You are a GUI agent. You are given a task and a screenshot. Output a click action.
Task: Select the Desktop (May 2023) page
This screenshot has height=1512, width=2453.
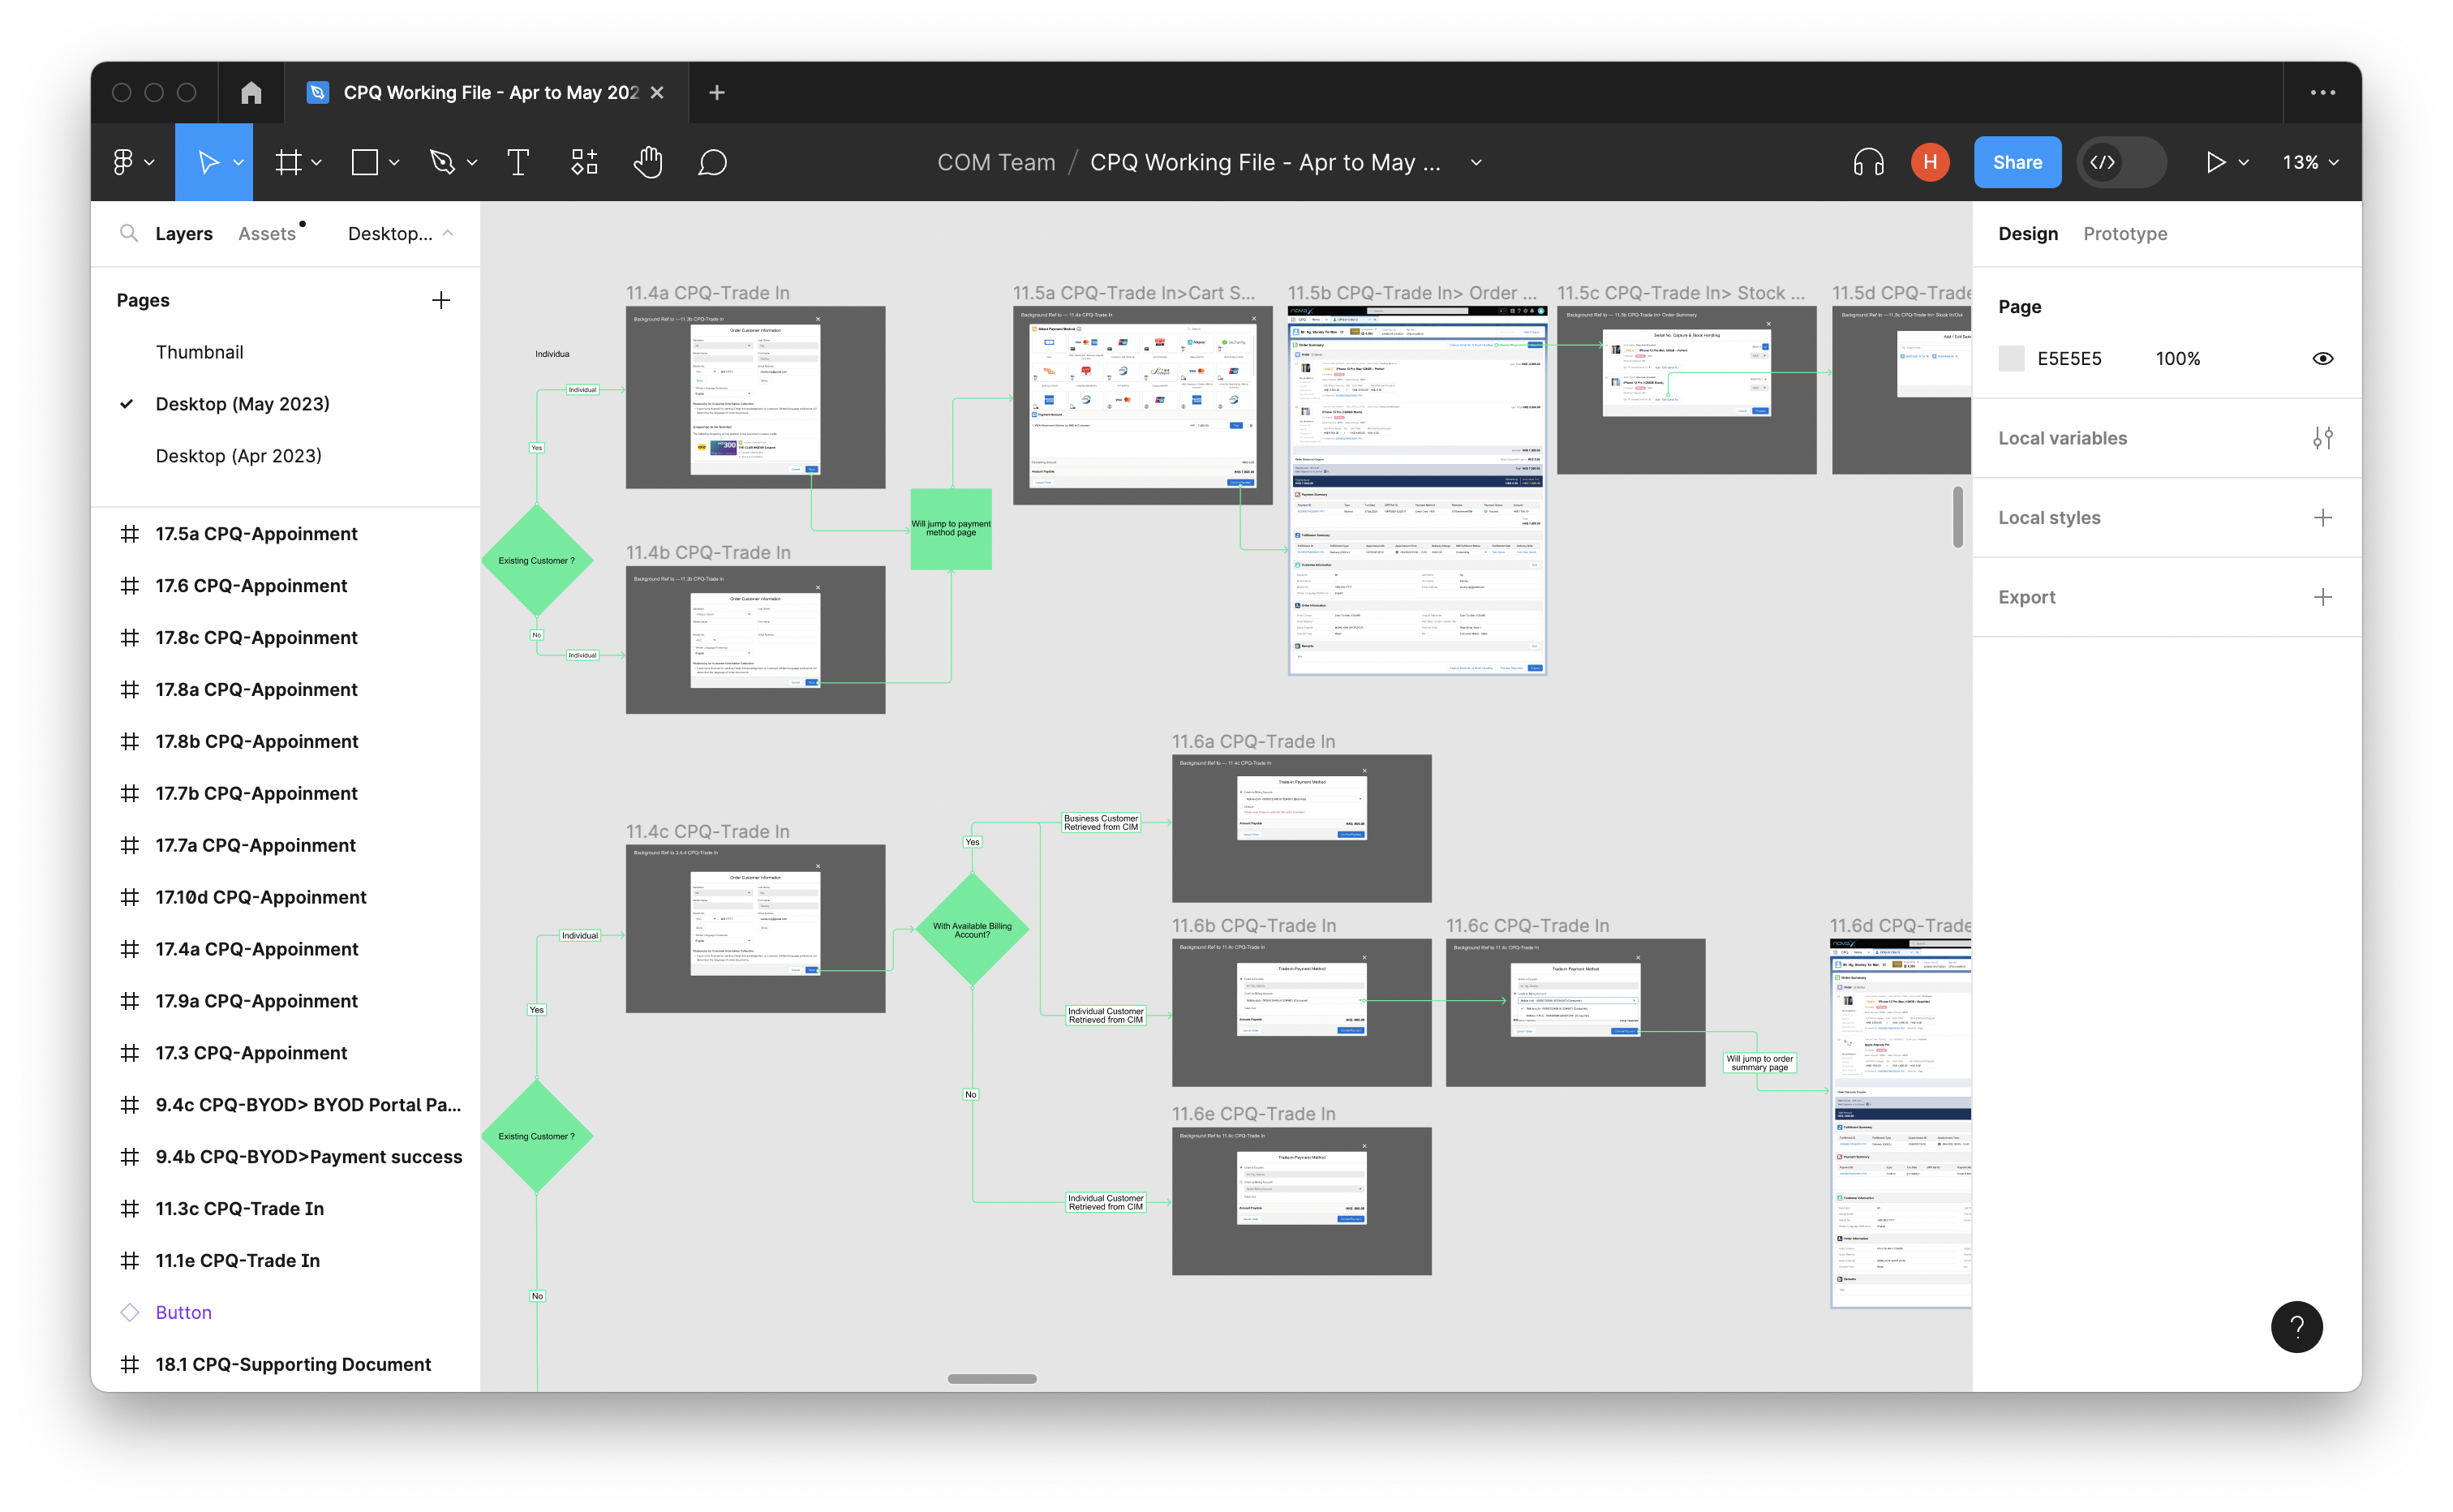click(242, 404)
